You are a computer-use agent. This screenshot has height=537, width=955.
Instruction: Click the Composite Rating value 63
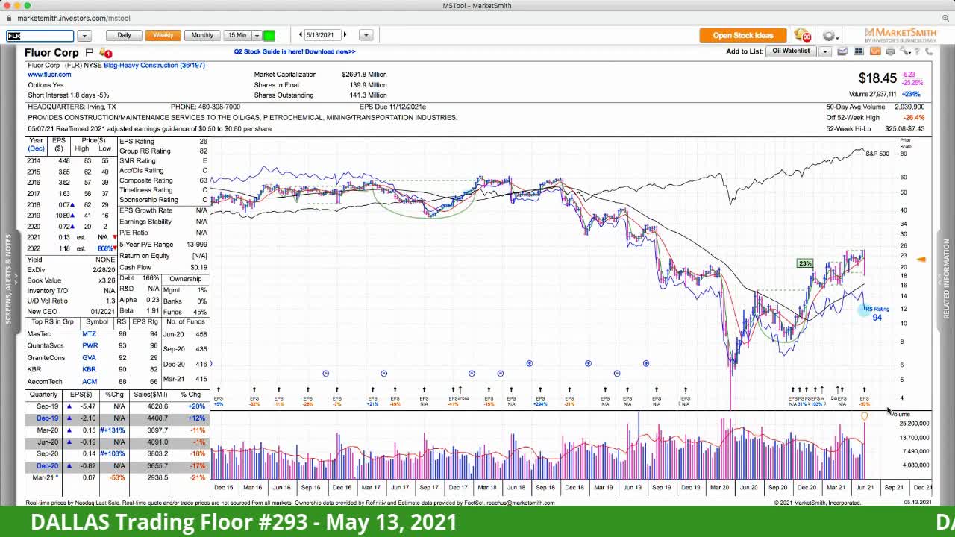coord(203,180)
